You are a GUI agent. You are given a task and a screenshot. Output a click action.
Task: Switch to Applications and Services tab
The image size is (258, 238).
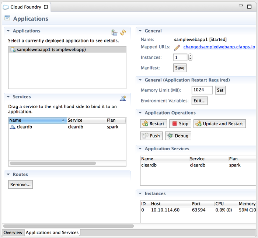click(52, 232)
